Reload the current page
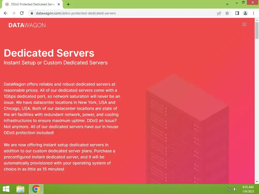 (x=22, y=13)
